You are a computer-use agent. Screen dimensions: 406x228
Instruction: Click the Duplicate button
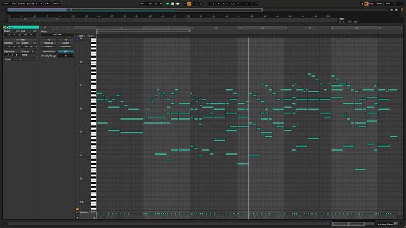coord(65,46)
